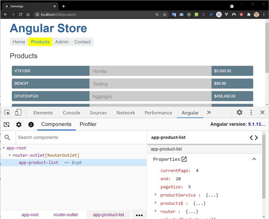Go to the Admin nav link
Viewport: 269px width, 219px height.
click(62, 42)
